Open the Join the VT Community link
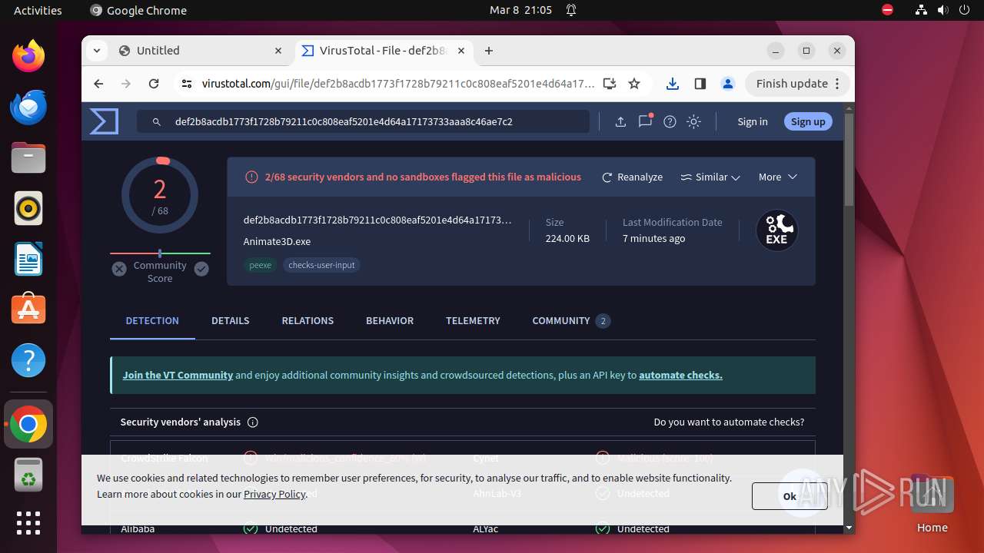The width and height of the screenshot is (984, 553). coord(178,375)
